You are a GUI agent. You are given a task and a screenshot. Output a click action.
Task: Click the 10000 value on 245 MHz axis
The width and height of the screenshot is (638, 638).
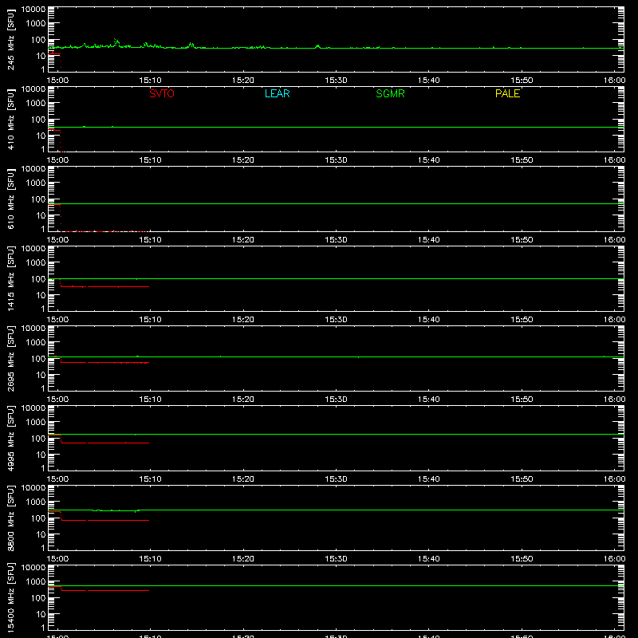(x=33, y=10)
